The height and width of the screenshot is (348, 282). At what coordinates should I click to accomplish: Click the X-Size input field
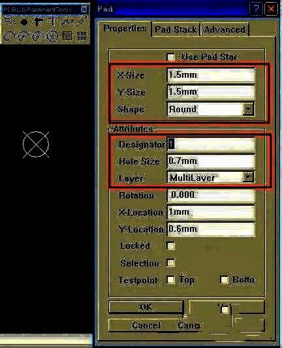tap(211, 75)
